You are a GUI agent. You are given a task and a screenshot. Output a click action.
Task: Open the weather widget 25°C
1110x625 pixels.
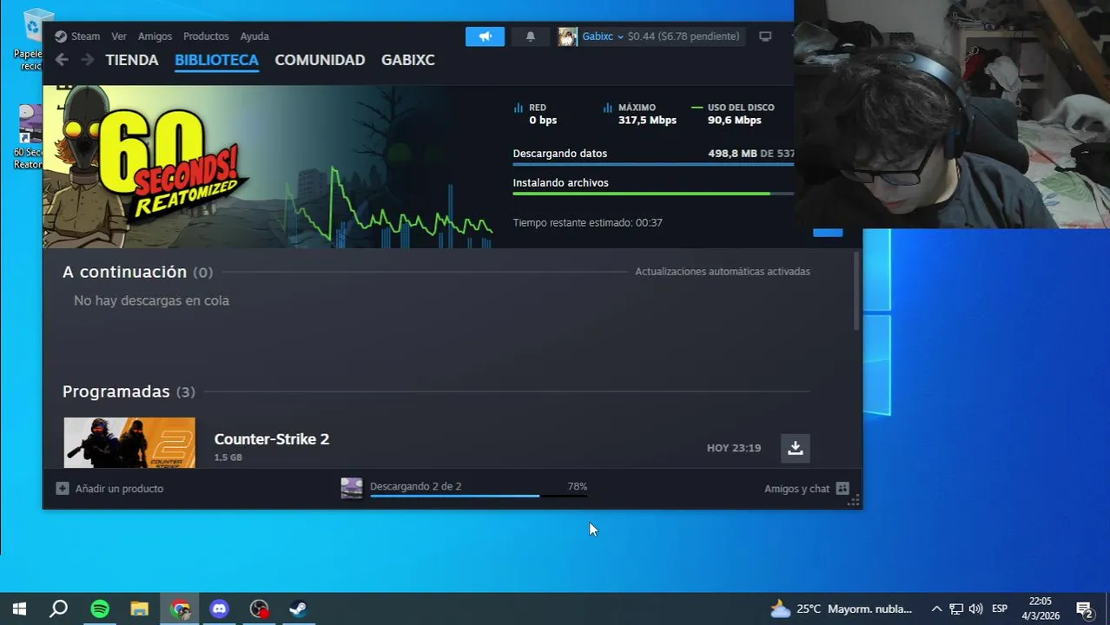[x=841, y=609]
